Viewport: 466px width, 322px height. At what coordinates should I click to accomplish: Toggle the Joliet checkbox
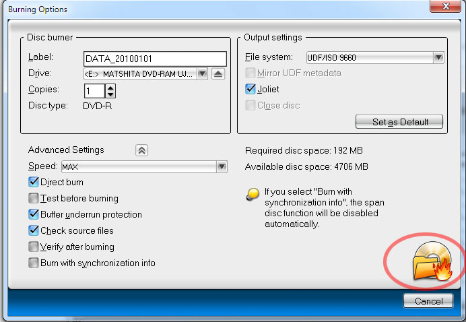coord(251,89)
